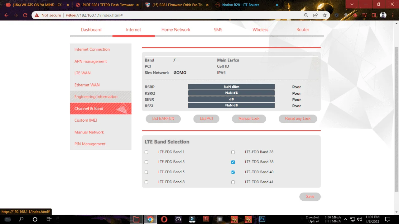Screen dimensions: 399x224
Task: Open the zoom magnifier icon in the address bar
Action: coord(306,15)
